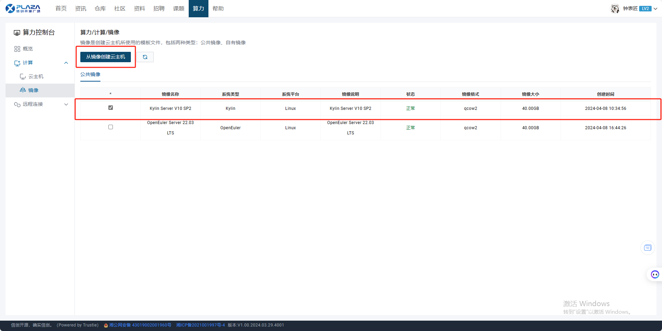The width and height of the screenshot is (662, 331).
Task: Open the user account dropdown arrow
Action: pos(655,9)
